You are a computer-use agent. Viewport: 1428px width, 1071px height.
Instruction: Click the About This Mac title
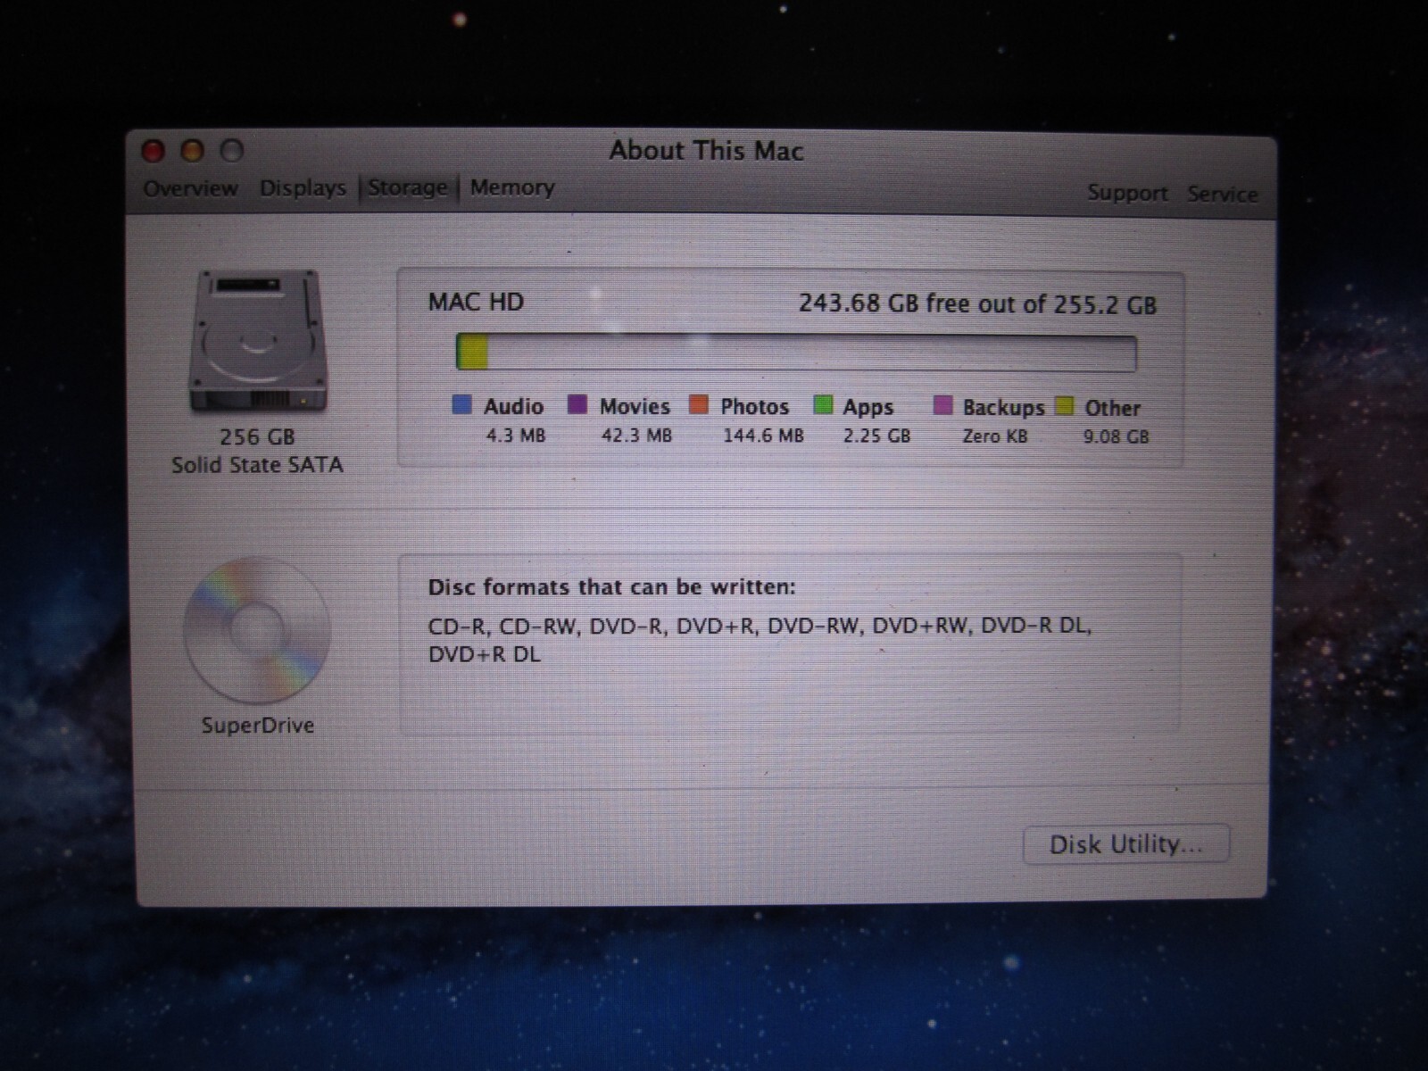706,150
